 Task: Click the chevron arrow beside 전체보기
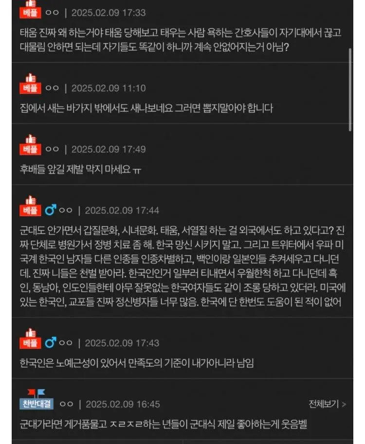pyautogui.click(x=344, y=404)
